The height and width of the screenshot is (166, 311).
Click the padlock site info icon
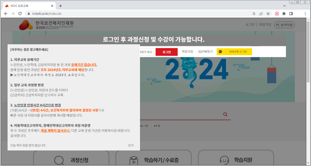pyautogui.click(x=28, y=14)
